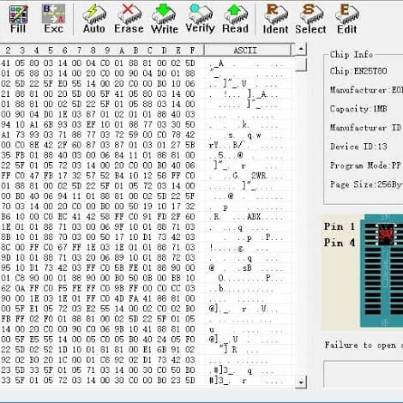403x403 pixels.
Task: Click the column F hex header
Action: point(192,51)
